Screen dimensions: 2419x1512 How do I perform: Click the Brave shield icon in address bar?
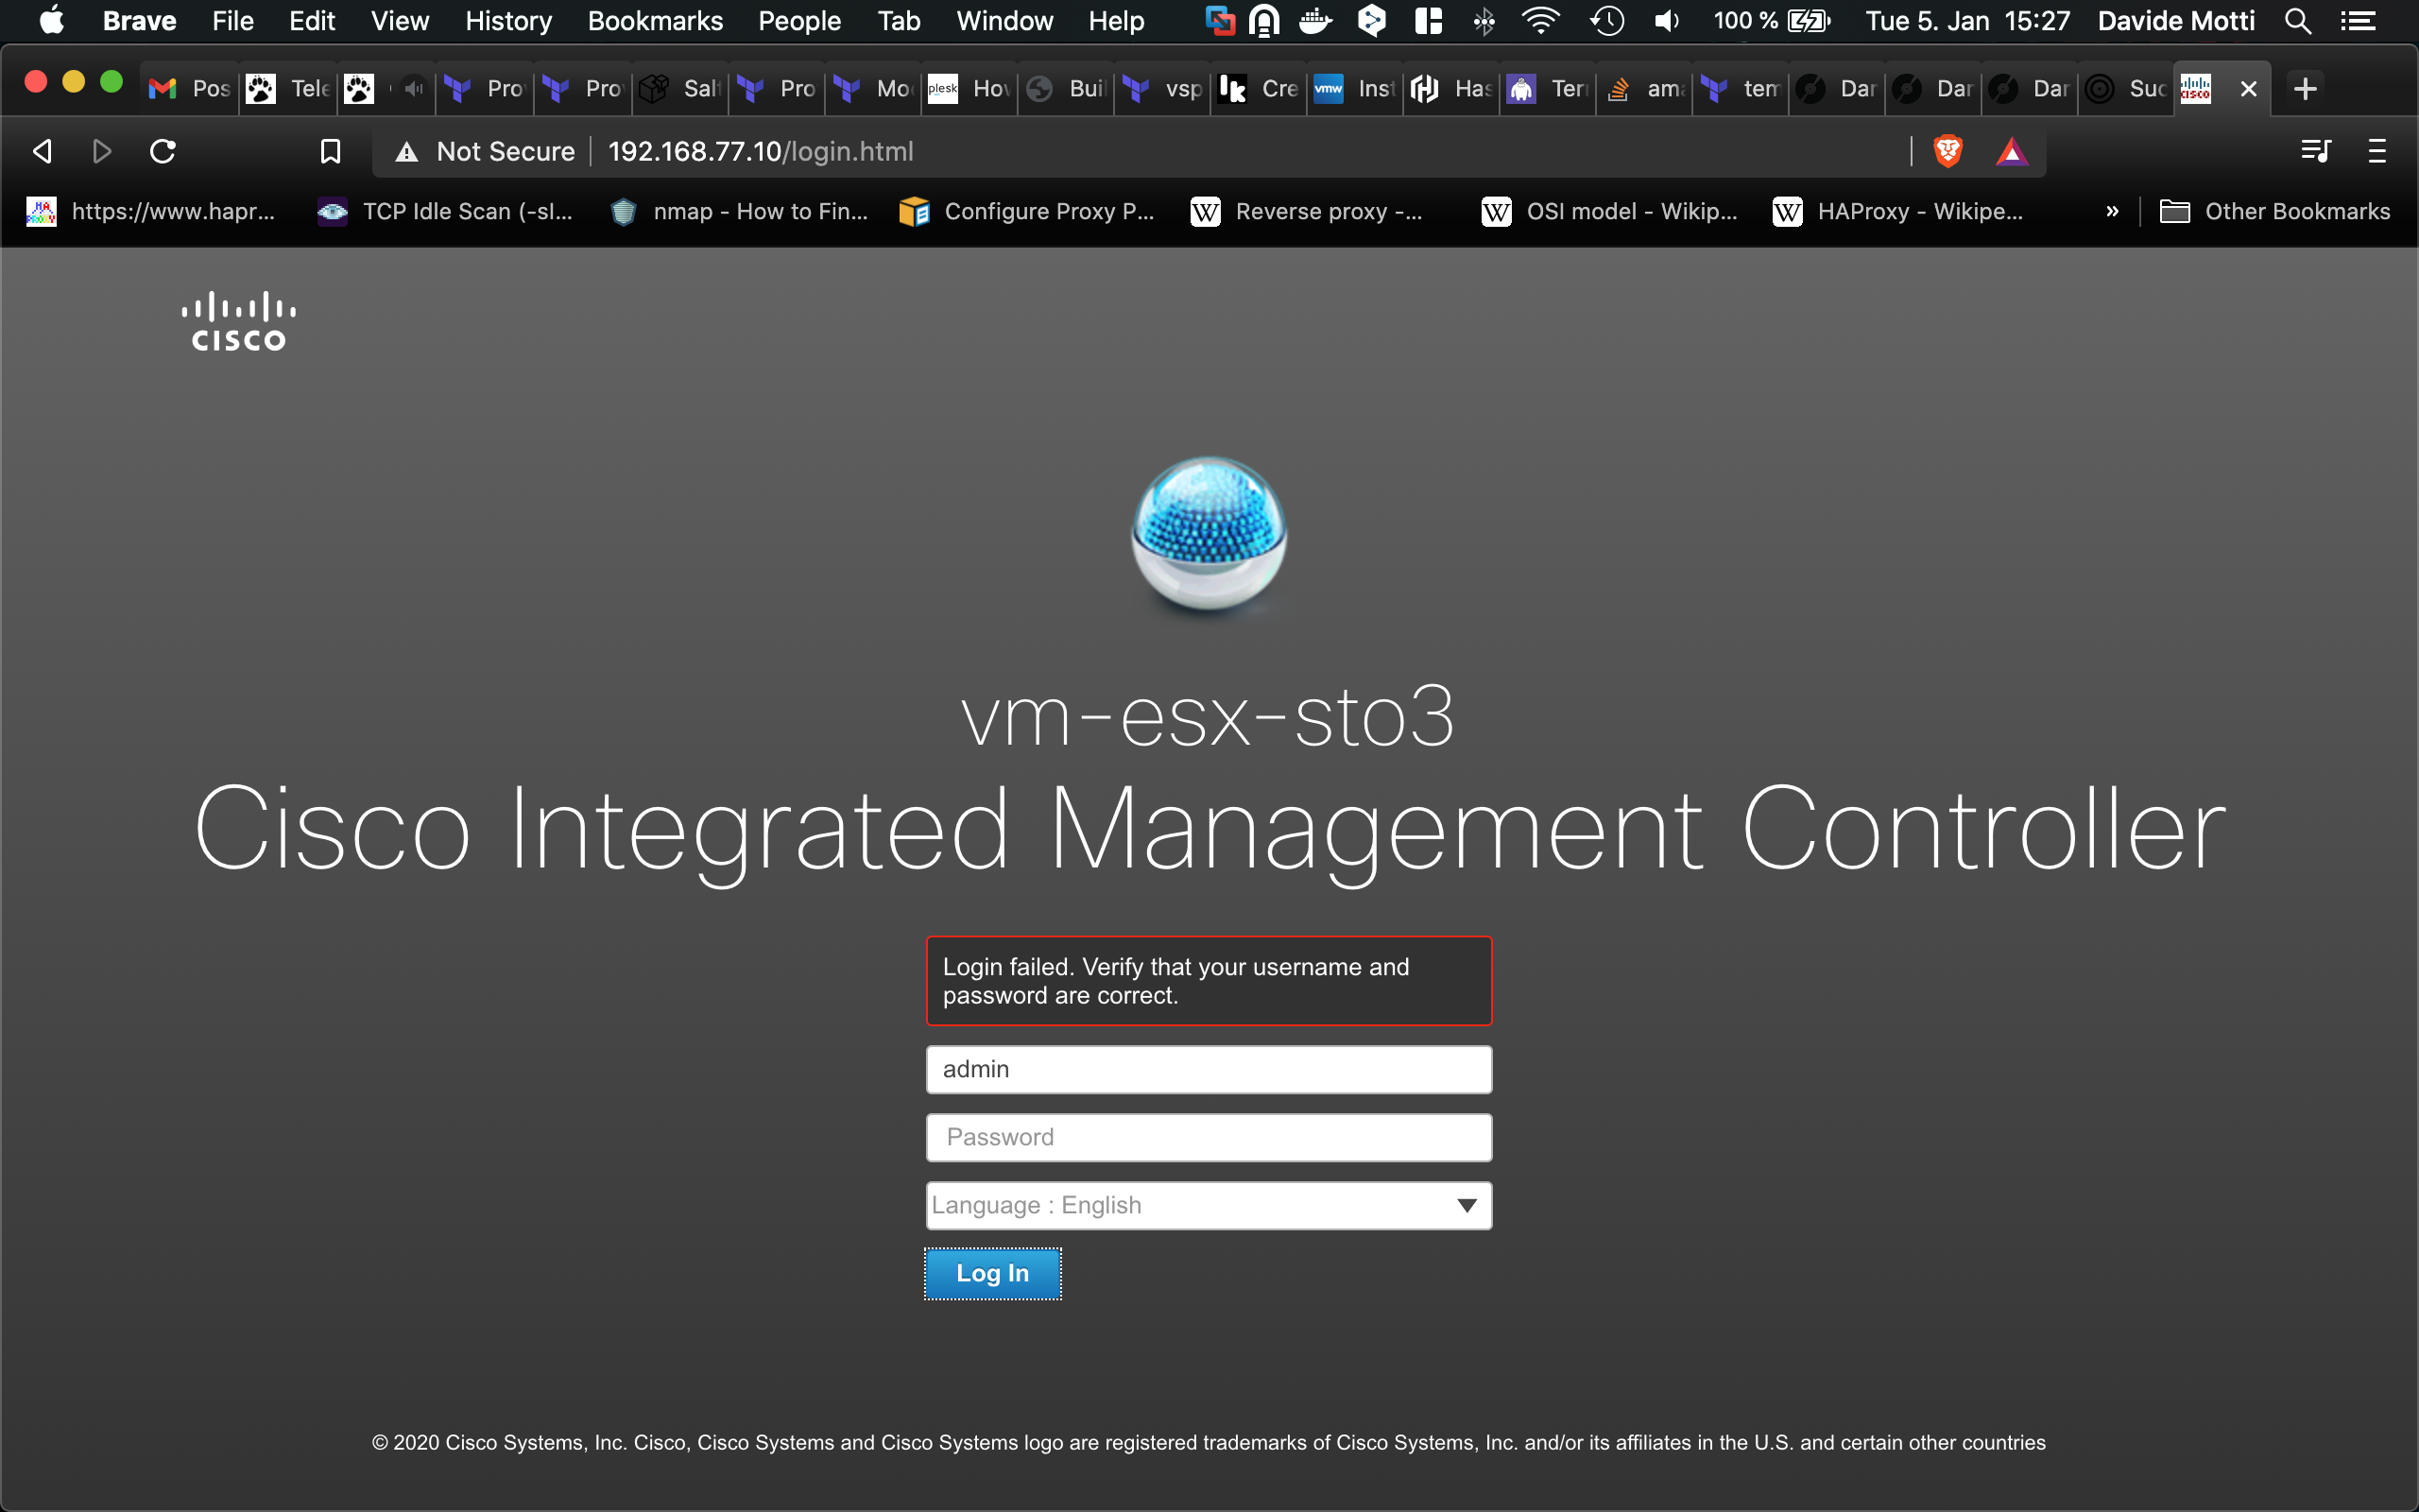click(1948, 150)
